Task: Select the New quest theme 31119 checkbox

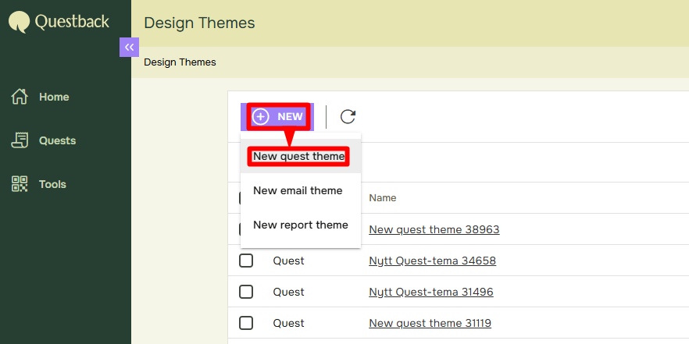Action: tap(246, 323)
